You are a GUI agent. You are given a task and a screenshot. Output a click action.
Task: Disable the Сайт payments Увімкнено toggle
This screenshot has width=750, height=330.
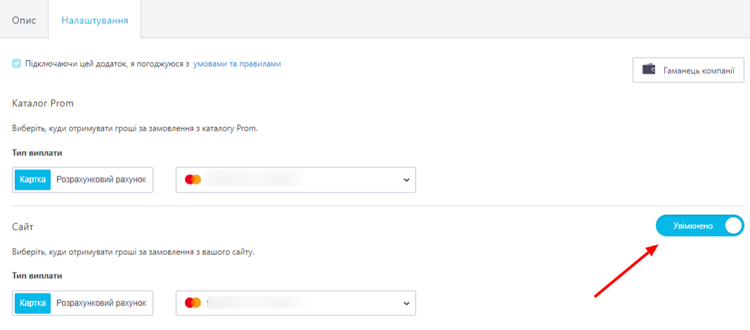coord(700,225)
